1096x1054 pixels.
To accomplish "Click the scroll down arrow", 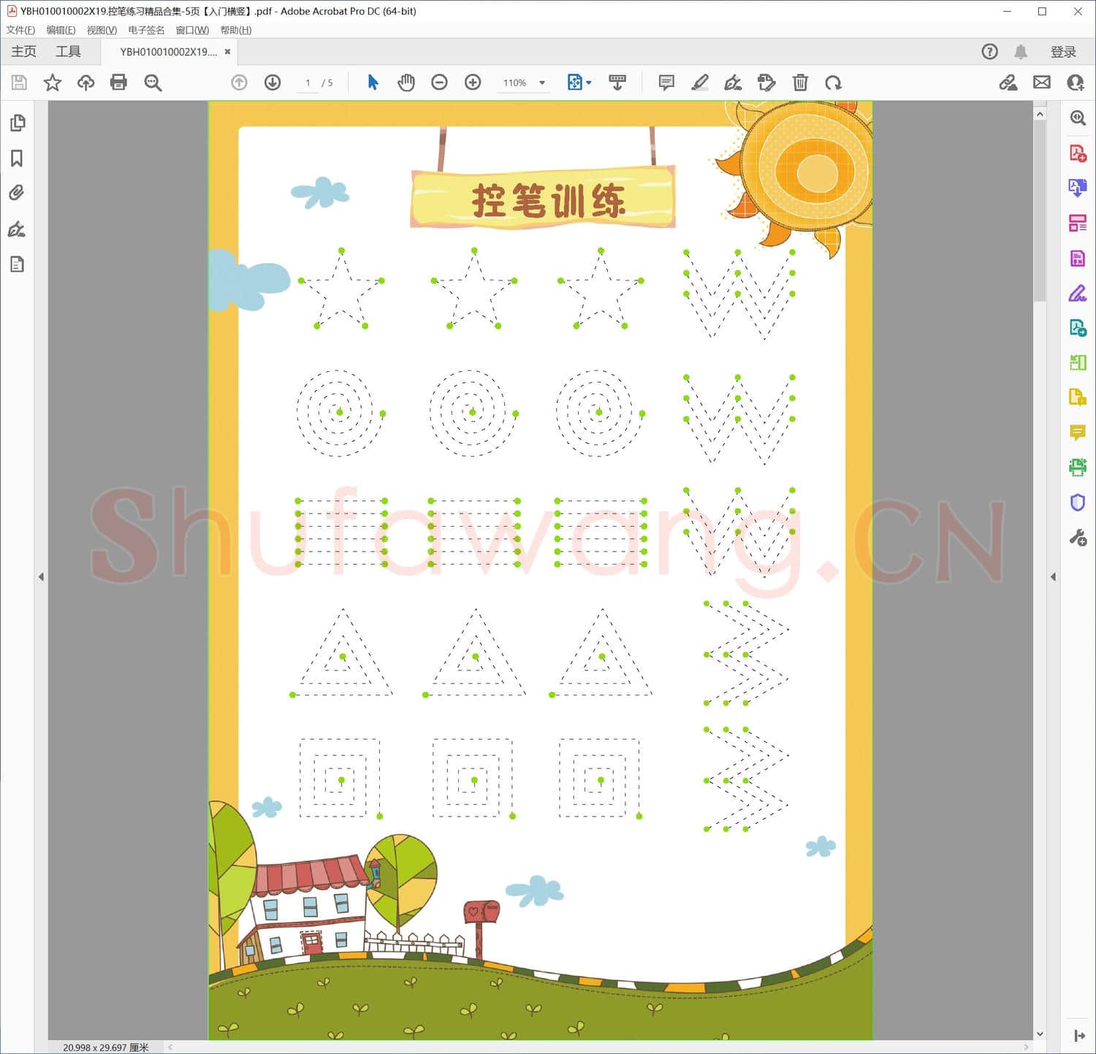I will point(1040,1034).
